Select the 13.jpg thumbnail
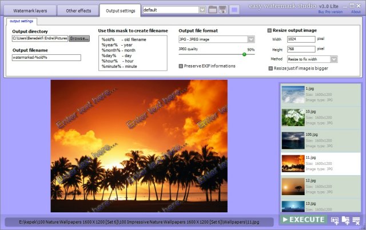The width and height of the screenshot is (366, 230). 293,206
